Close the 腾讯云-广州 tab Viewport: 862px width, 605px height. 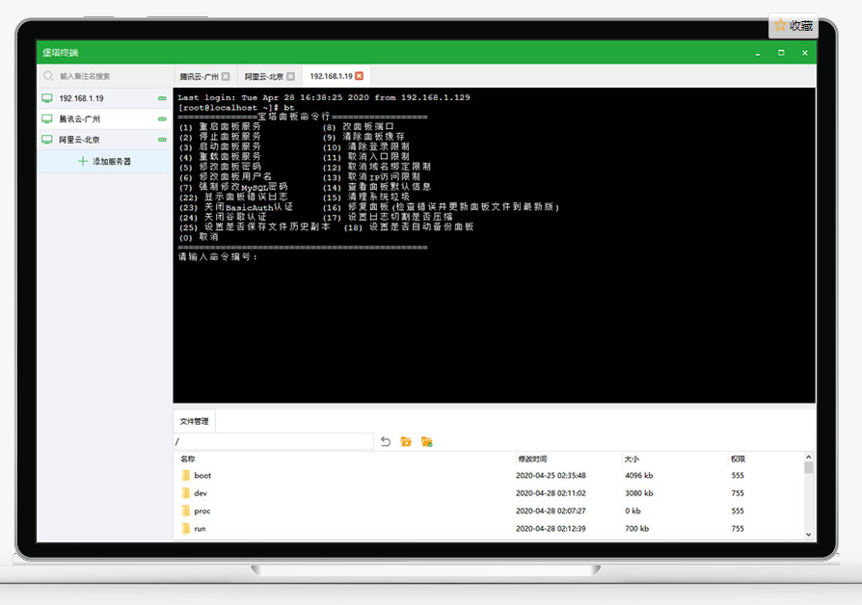226,76
